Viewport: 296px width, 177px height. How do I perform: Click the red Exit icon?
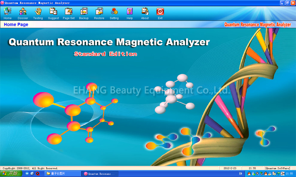point(160,13)
